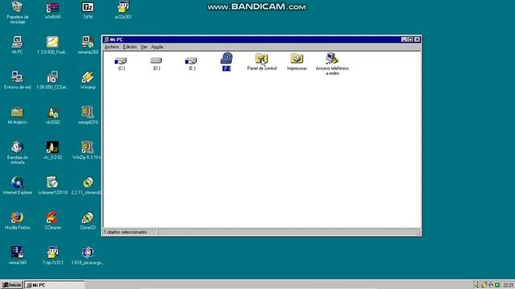The image size is (515, 289).
Task: Open the Archivo menu
Action: pyautogui.click(x=112, y=47)
